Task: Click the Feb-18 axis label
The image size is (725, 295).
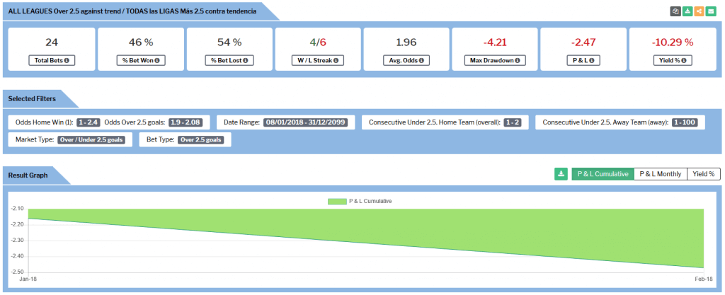Action: pos(704,279)
